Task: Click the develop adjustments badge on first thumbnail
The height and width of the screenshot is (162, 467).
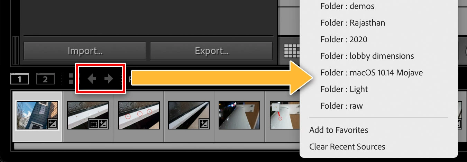Action: (53, 124)
